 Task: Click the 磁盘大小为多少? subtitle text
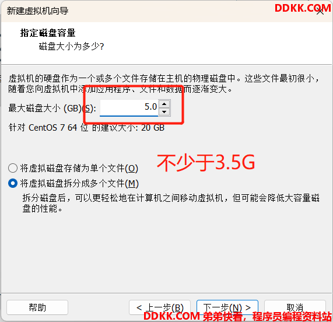[71, 46]
